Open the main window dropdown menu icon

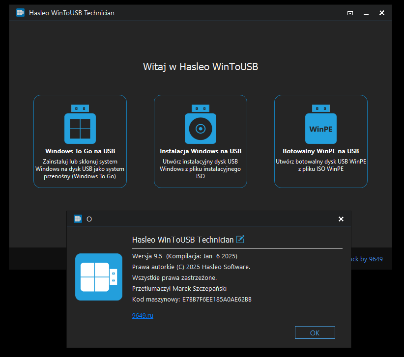[350, 13]
